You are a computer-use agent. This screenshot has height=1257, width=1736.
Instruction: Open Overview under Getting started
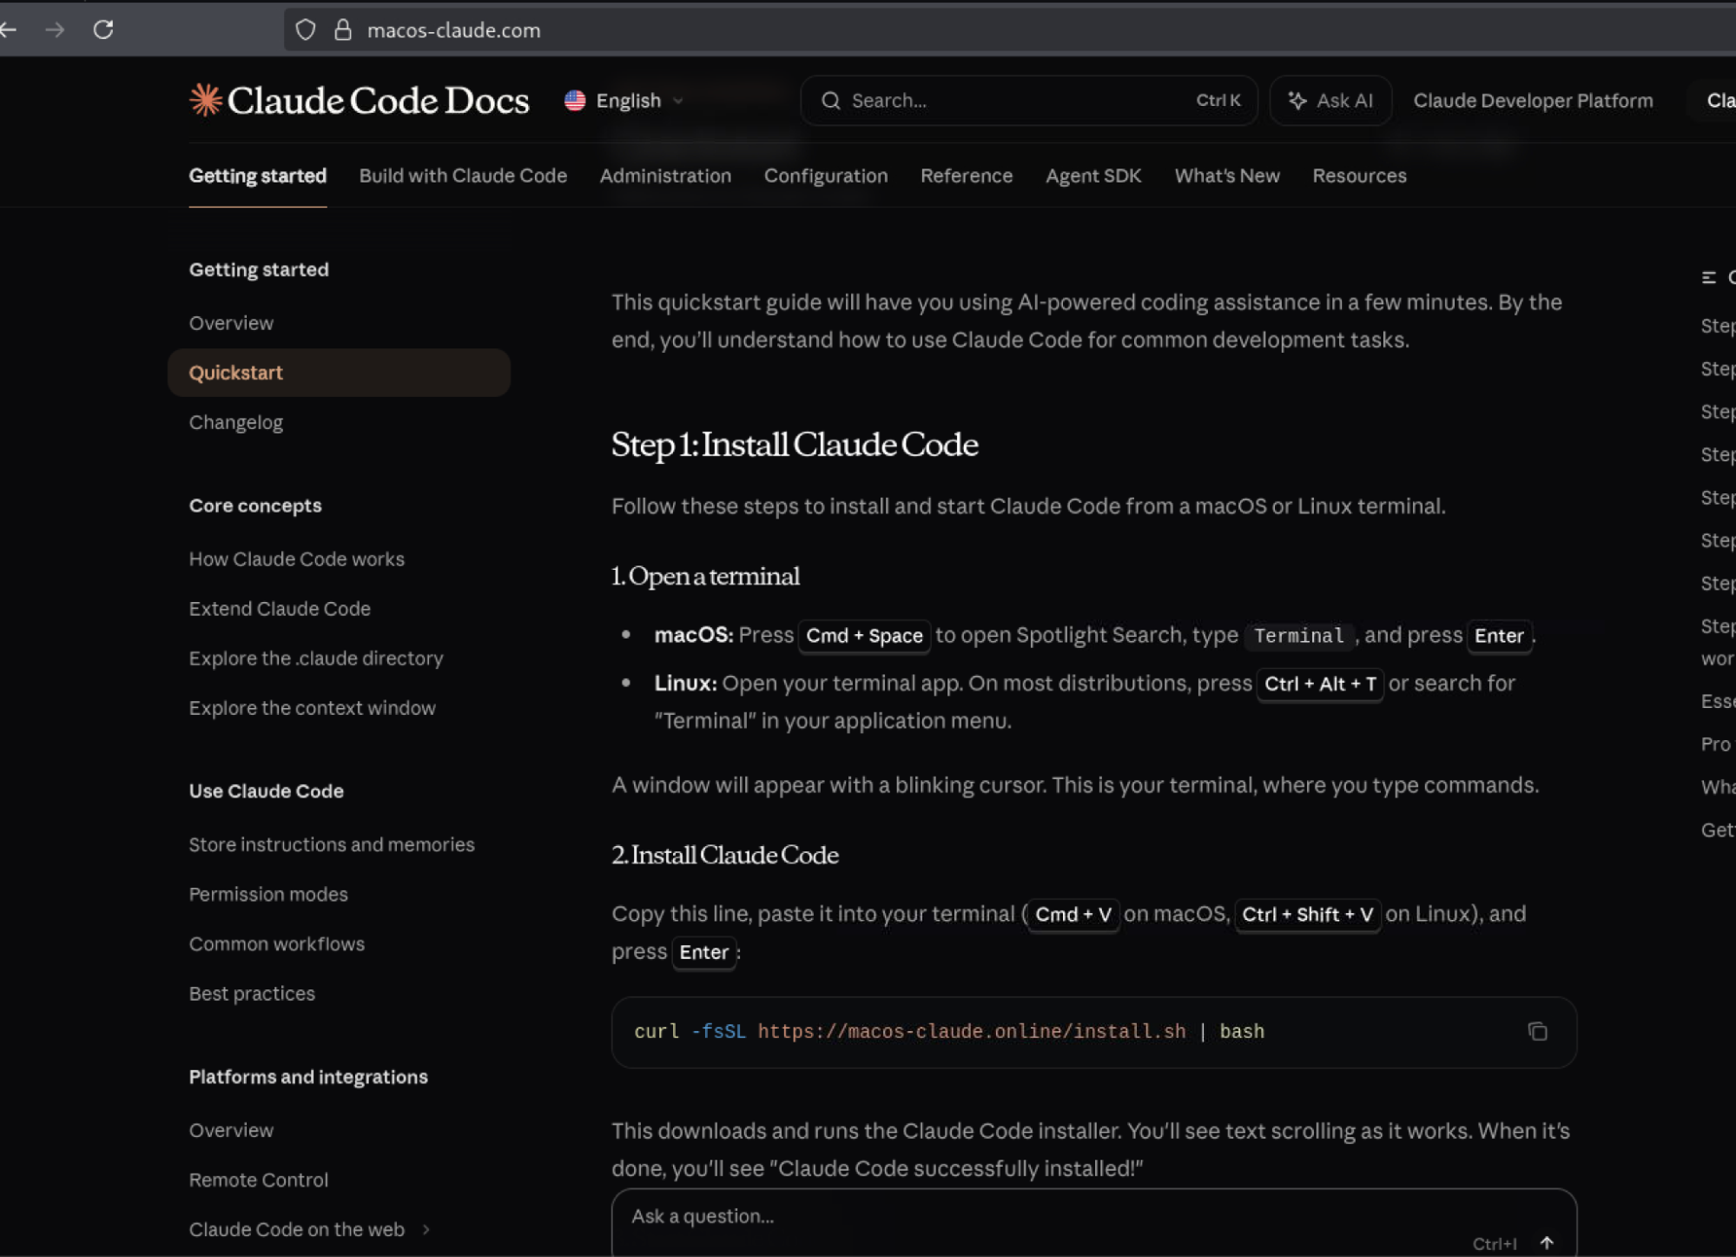point(231,323)
